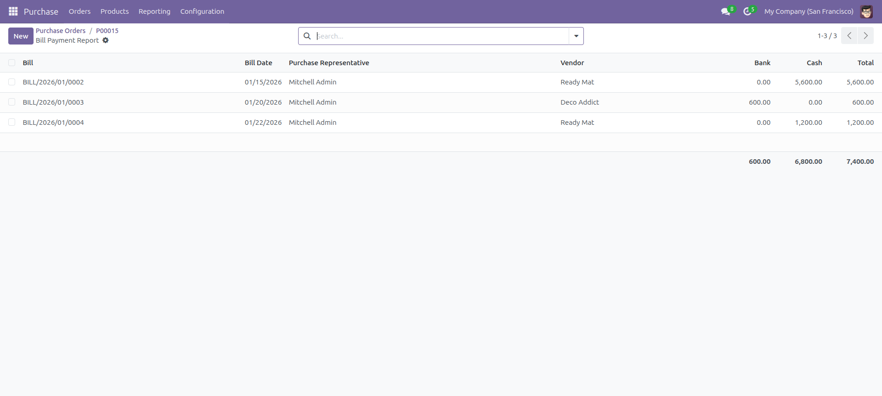Open bill BILL/2026/01/0004
The height and width of the screenshot is (396, 882).
point(53,123)
